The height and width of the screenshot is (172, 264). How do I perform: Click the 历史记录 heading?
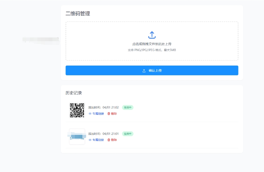[74, 93]
